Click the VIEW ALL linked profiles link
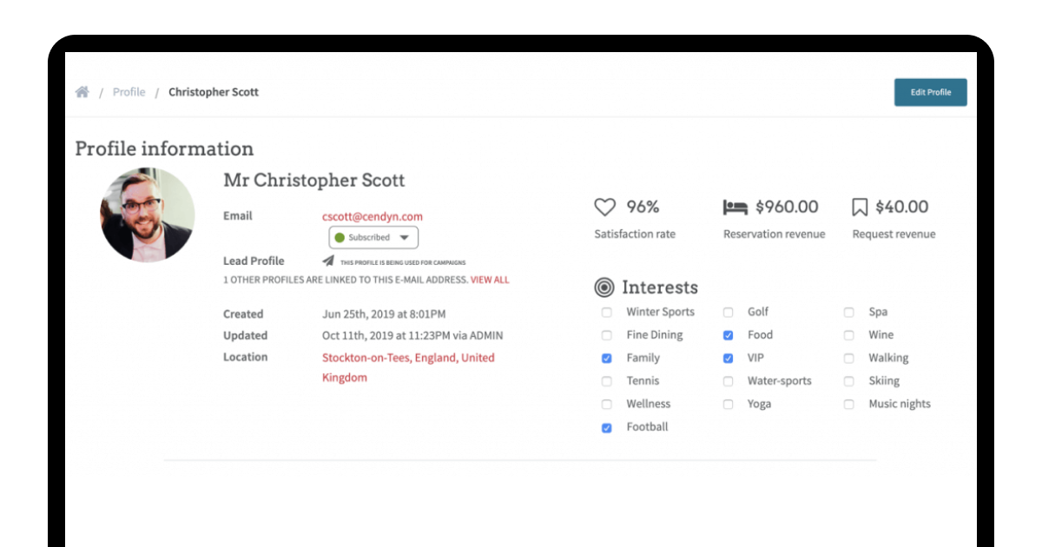The image size is (1042, 547). point(488,280)
